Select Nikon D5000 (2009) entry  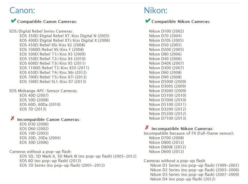[x=168, y=81]
